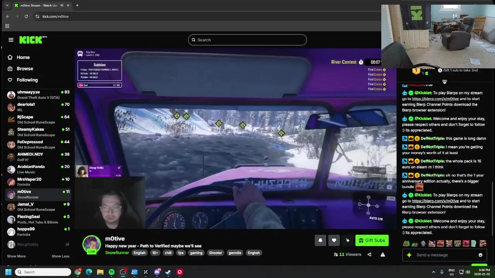Click the Windows Start button
This screenshot has height=278, width=495.
coord(8,272)
